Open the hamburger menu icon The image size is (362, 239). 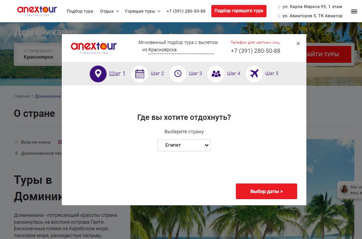(354, 11)
